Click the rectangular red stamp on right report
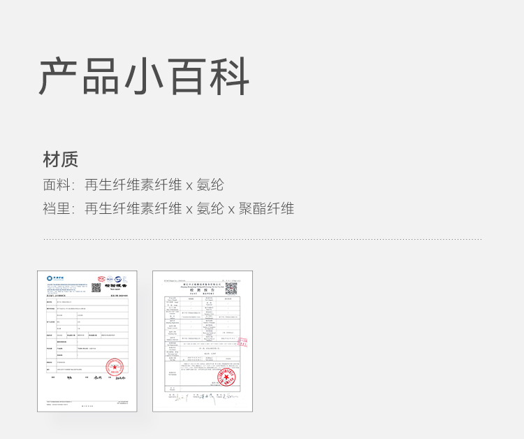 242,342
